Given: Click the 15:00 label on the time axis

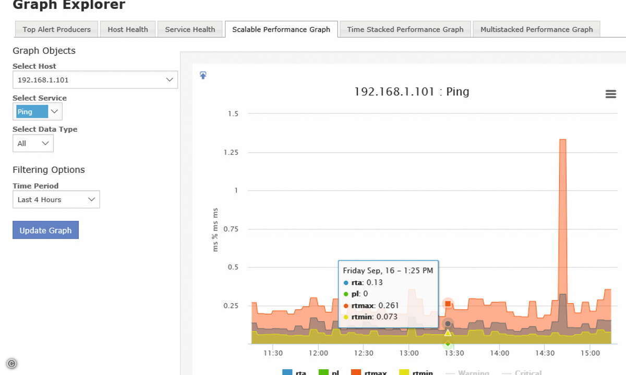Looking at the screenshot, I should (590, 353).
